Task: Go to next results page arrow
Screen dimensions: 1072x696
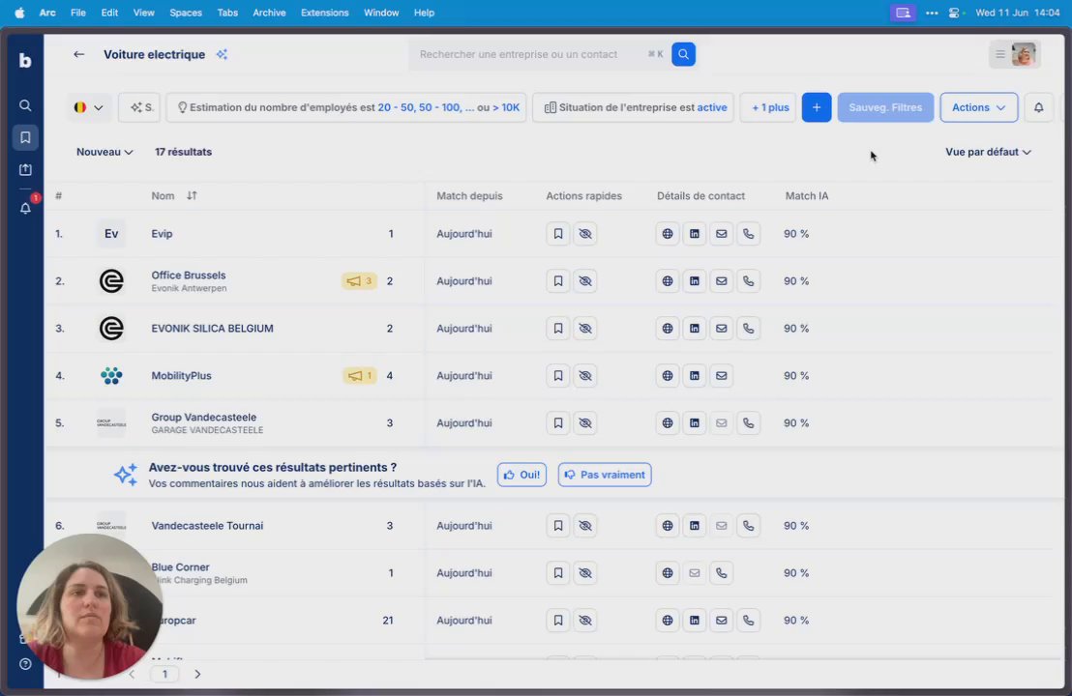Action: point(197,674)
